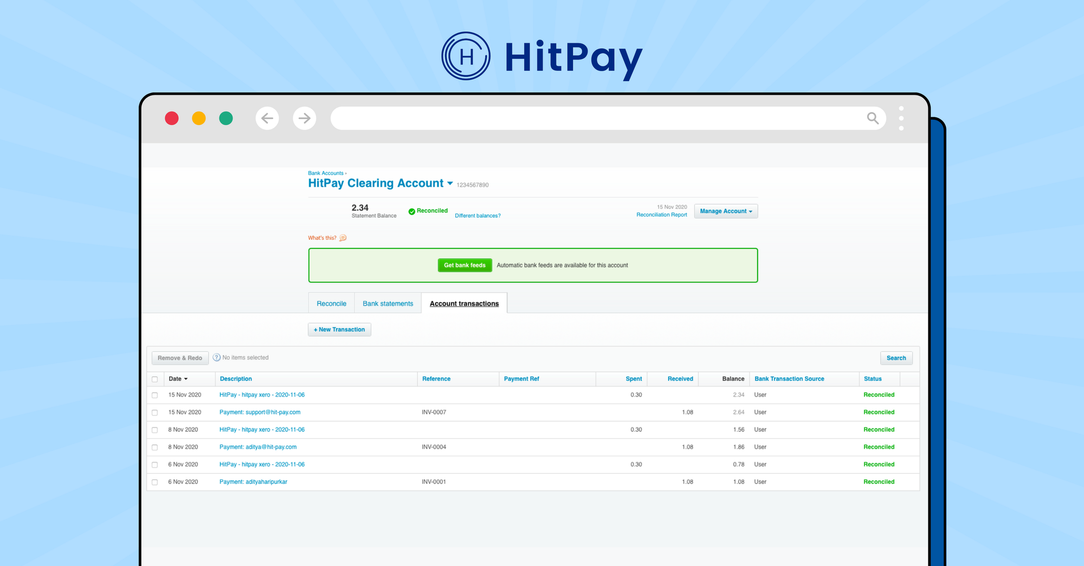
Task: Click the speech bubble icon beside What's this?
Action: pos(343,238)
